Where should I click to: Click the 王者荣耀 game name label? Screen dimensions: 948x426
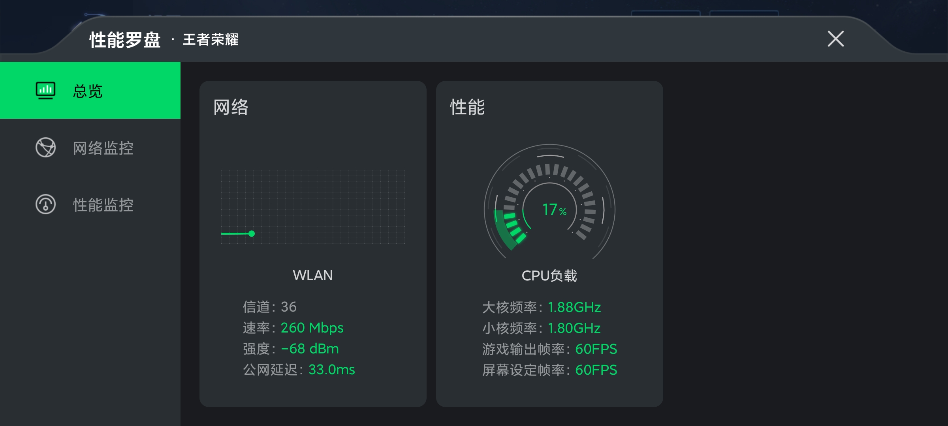click(211, 39)
